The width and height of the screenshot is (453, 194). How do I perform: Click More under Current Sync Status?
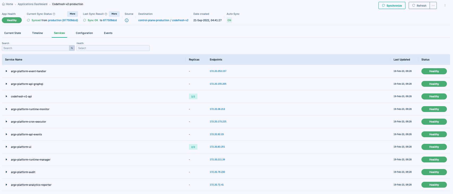72,14
